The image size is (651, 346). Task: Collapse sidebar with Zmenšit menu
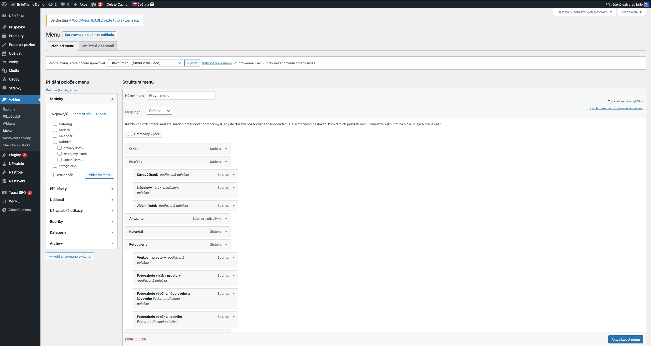20,210
